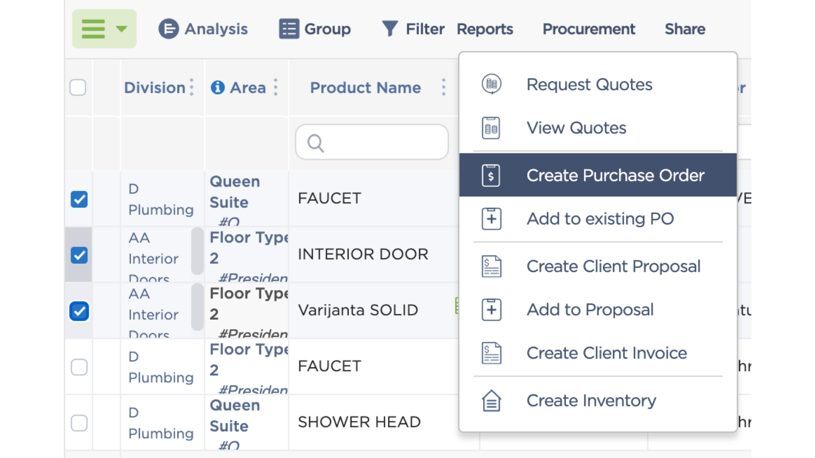This screenshot has width=815, height=458.
Task: Select View Quotes from menu
Action: 598,128
